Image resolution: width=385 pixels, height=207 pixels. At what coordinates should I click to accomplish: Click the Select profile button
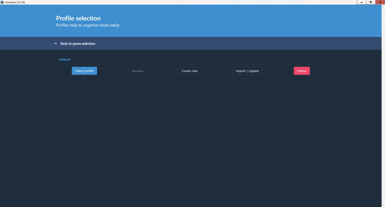coord(84,71)
